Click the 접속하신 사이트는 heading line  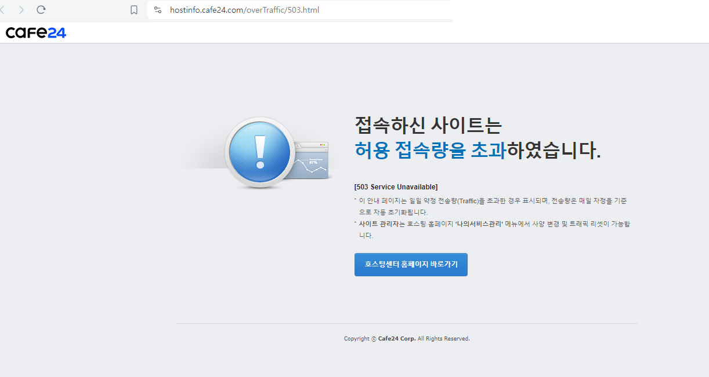tap(428, 125)
